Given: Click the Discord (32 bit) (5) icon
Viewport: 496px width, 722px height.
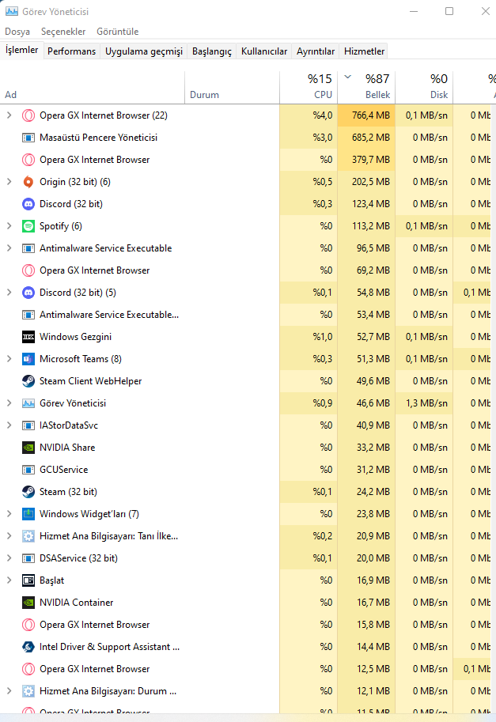Looking at the screenshot, I should (28, 293).
